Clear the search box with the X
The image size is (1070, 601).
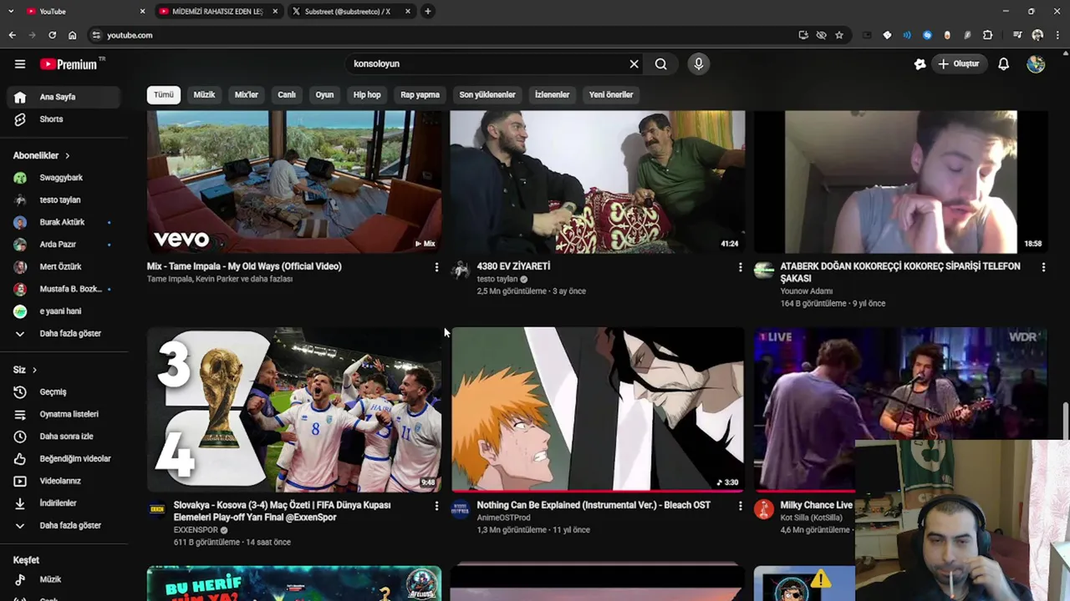coord(634,63)
